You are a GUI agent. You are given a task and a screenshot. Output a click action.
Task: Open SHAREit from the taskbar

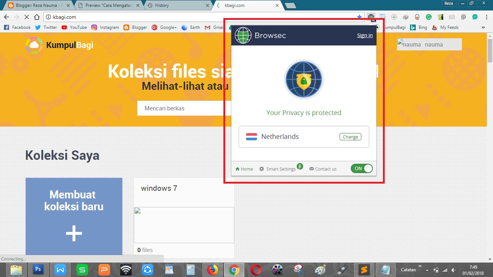(148, 270)
